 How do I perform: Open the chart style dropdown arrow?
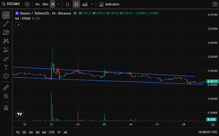[92, 4]
